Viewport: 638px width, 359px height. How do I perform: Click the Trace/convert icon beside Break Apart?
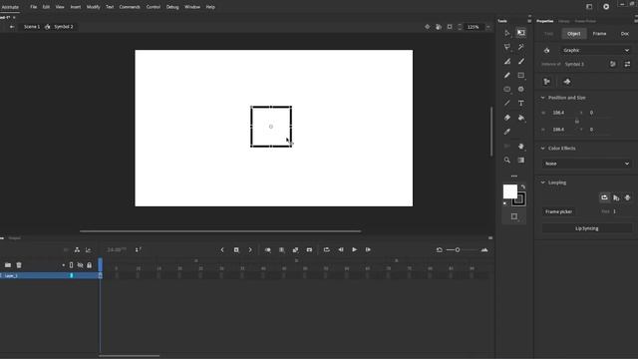pyautogui.click(x=567, y=82)
